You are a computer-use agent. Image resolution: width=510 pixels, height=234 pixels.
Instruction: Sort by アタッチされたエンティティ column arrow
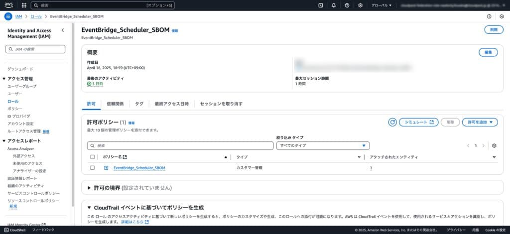coord(494,157)
